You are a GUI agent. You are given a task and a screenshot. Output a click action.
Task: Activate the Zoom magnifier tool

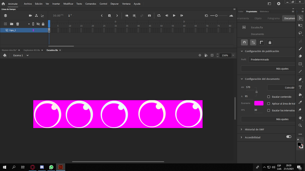click(300, 126)
